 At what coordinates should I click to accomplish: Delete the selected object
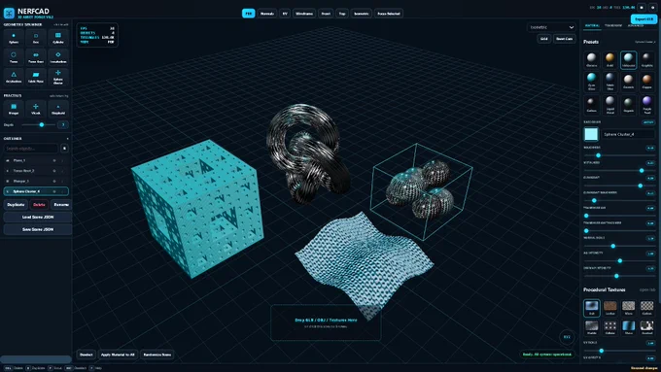point(39,205)
